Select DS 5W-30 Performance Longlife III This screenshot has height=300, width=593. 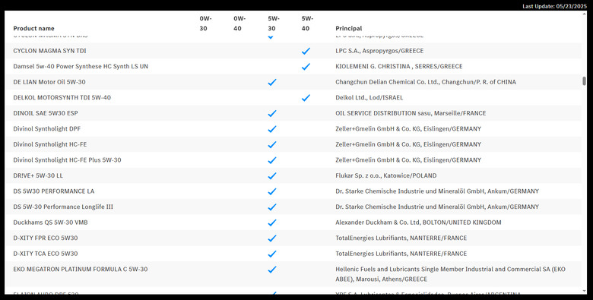tap(63, 207)
